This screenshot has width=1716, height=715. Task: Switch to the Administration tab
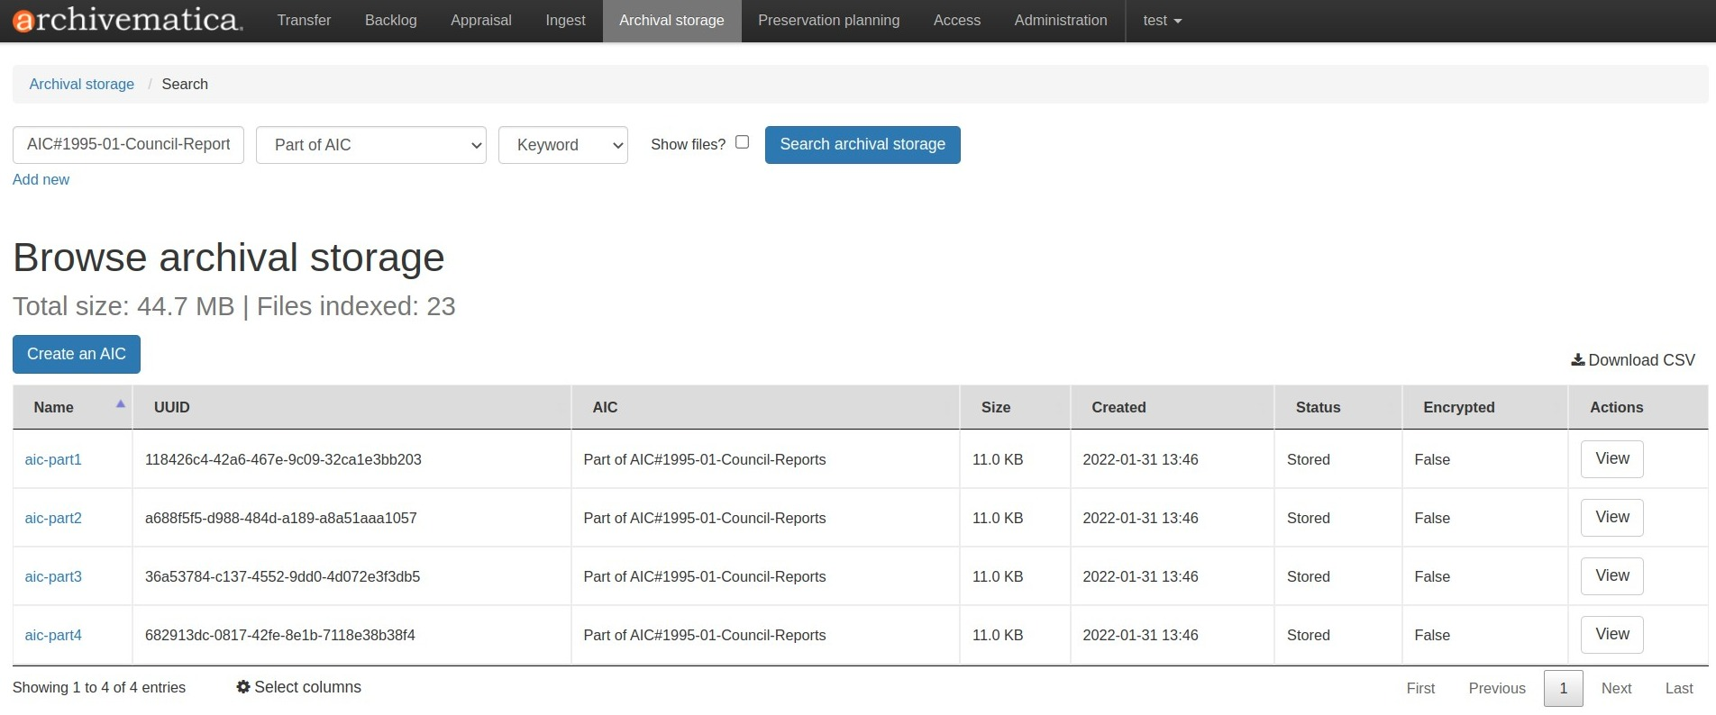pos(1060,21)
